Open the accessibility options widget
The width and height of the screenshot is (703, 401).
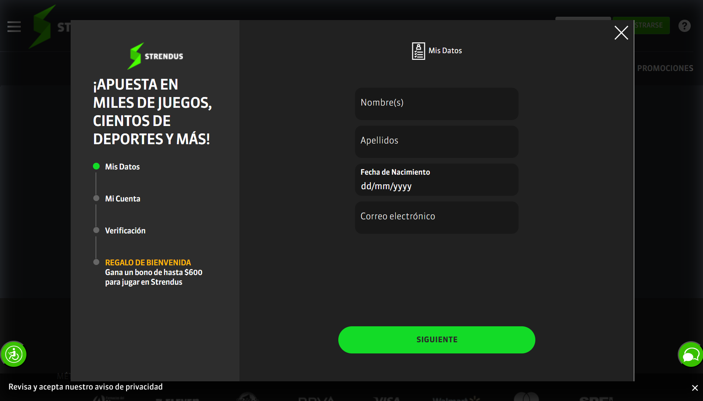pos(14,354)
